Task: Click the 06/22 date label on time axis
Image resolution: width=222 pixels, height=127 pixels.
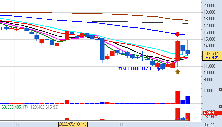Action: 209,124
